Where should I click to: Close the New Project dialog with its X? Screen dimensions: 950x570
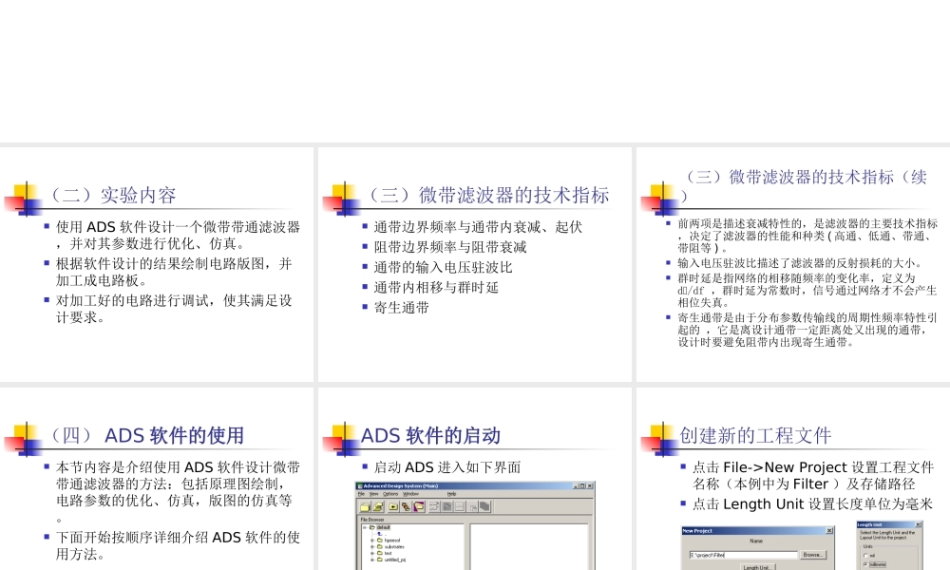point(829,531)
